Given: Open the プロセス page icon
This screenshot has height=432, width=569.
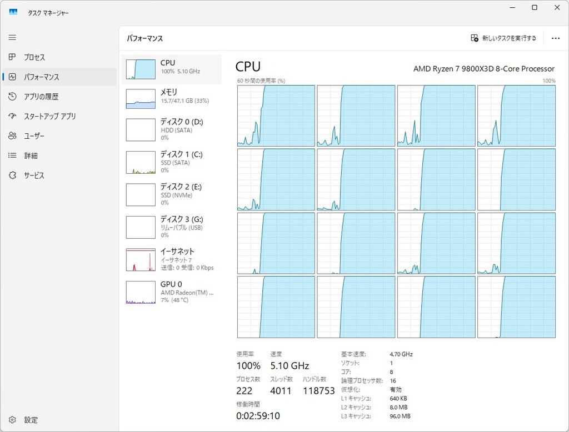Looking at the screenshot, I should (12, 57).
